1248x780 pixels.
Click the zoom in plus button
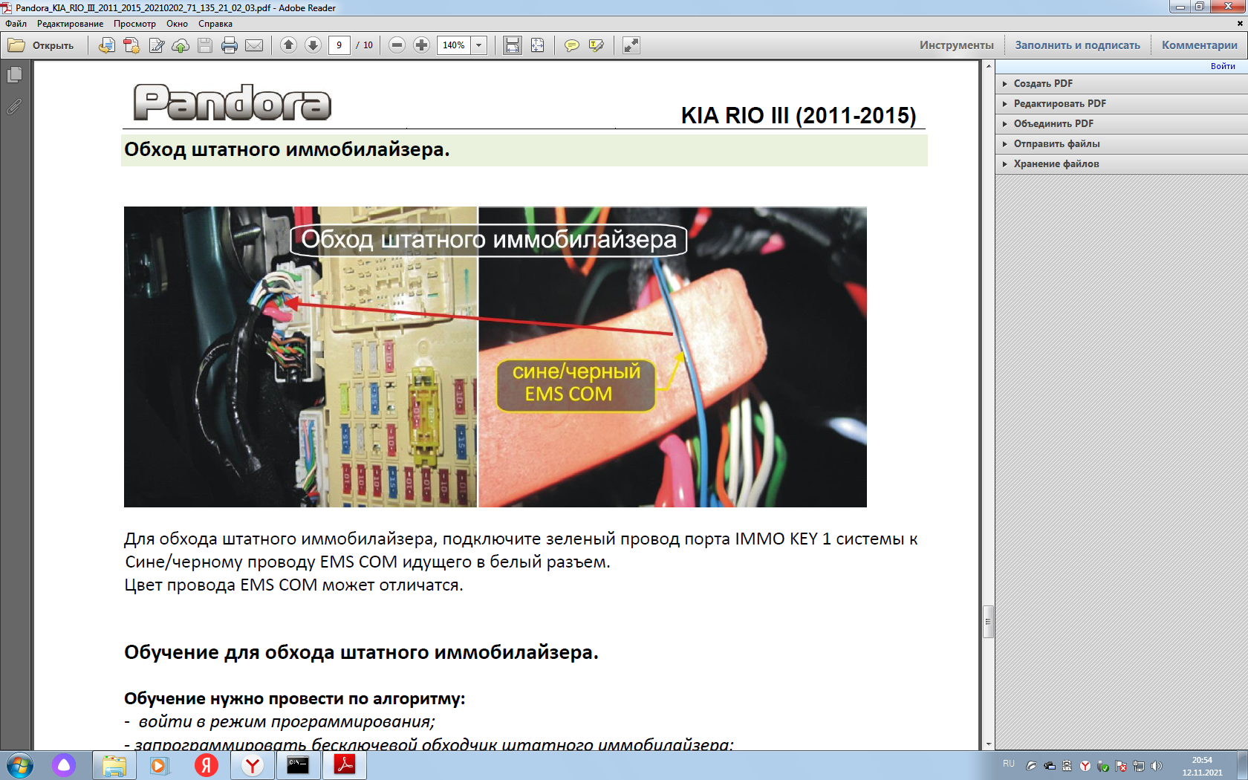point(421,45)
